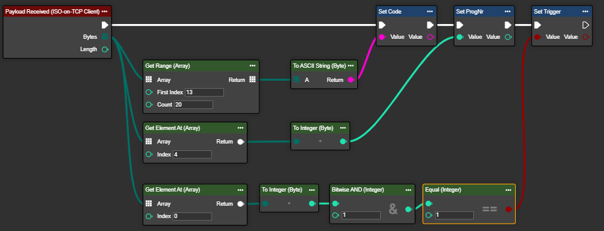Viewport: 604px width, 231px height.
Task: Click the Length output pin
Action: pyautogui.click(x=104, y=49)
